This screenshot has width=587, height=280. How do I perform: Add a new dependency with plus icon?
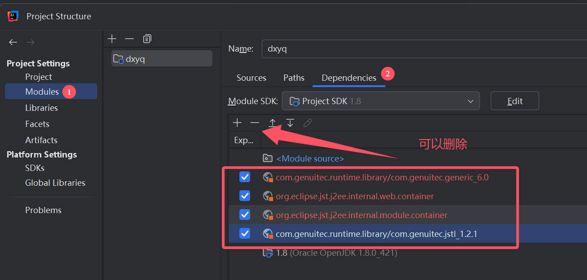[237, 123]
